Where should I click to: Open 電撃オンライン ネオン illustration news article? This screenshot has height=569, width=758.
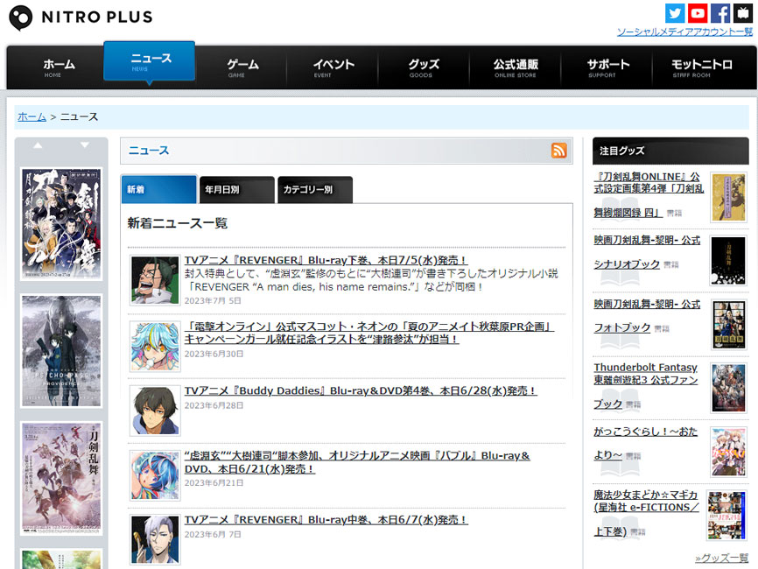click(368, 334)
